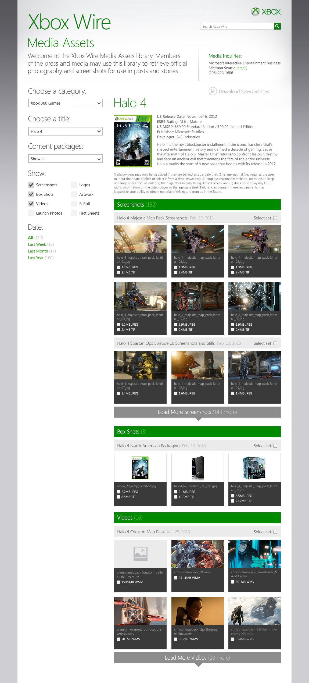Select 1.7MB JPEG for landfall_01
This screenshot has width=309, height=683.
click(118, 267)
